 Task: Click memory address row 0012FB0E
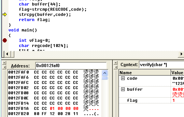point(53,98)
